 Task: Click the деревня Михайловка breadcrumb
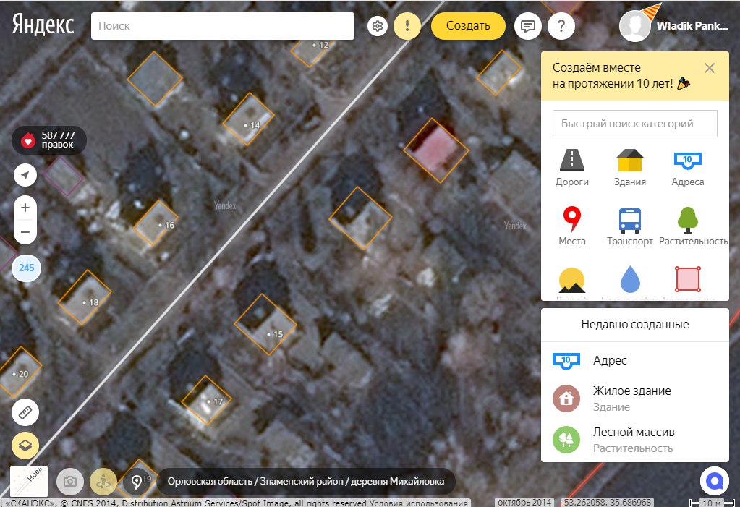tap(397, 482)
